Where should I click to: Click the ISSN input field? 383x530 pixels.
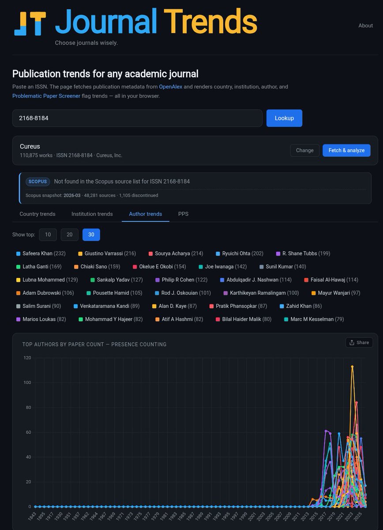click(x=137, y=118)
